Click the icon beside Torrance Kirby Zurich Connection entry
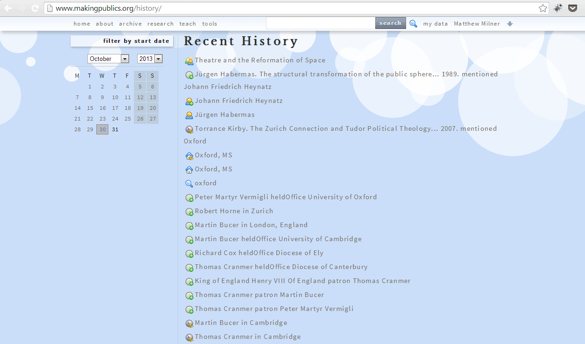The image size is (585, 344). (x=189, y=129)
